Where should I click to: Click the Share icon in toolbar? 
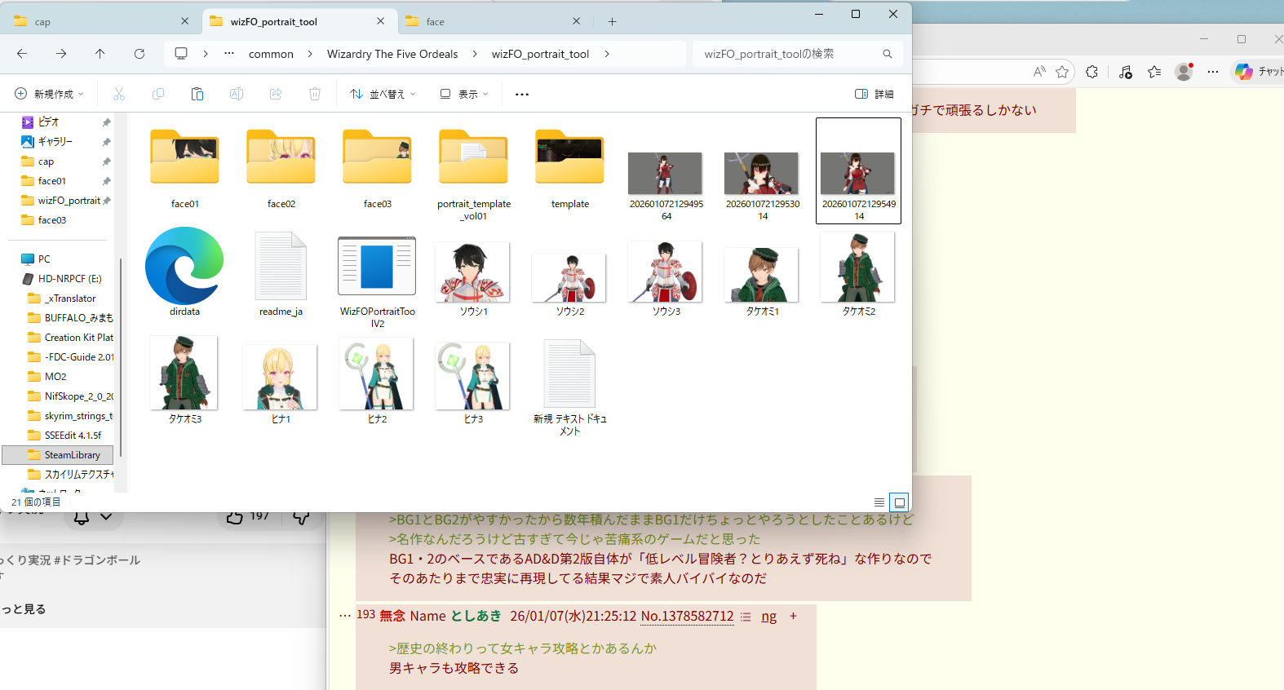pos(276,95)
